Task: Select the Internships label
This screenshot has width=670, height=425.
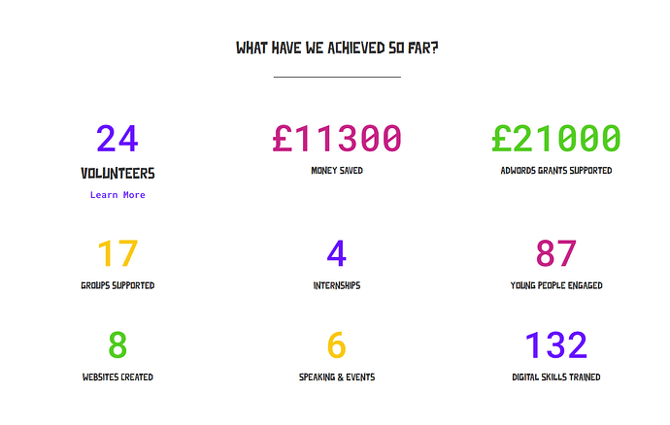Action: point(337,285)
